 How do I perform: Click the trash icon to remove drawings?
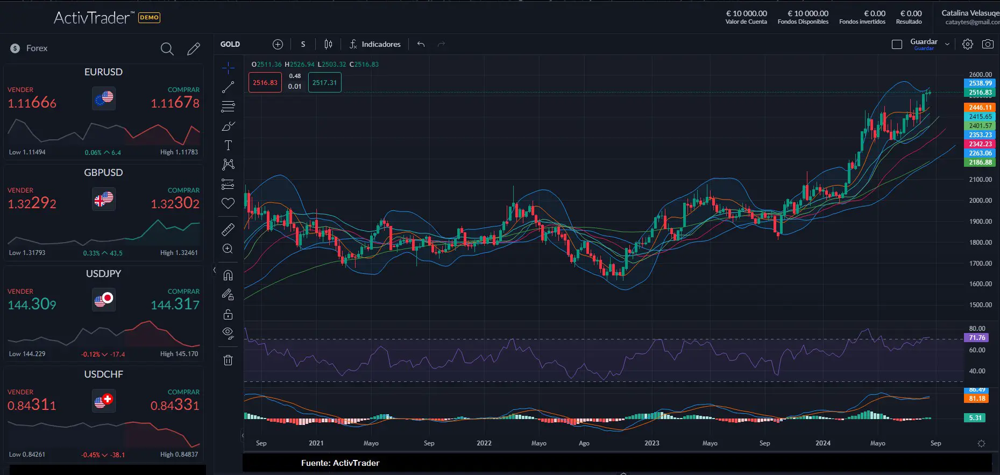(x=228, y=360)
